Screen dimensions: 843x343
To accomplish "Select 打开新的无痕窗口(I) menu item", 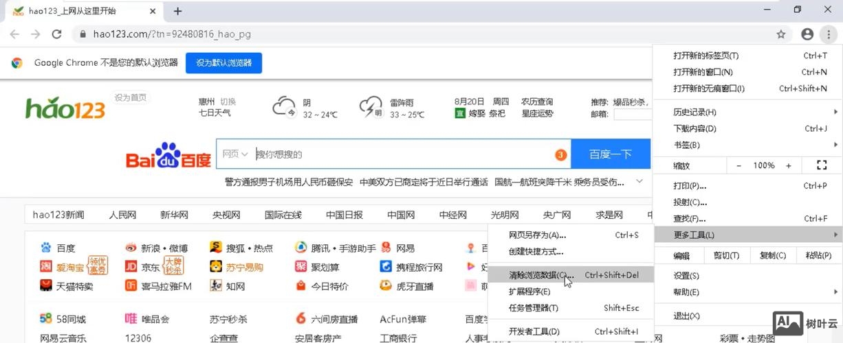I will click(747, 88).
